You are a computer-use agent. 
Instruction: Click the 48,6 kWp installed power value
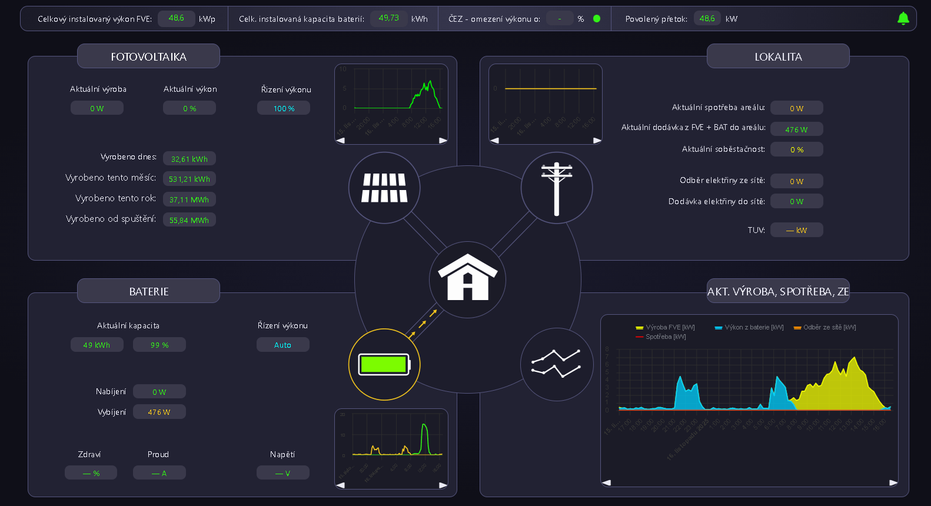tap(177, 18)
